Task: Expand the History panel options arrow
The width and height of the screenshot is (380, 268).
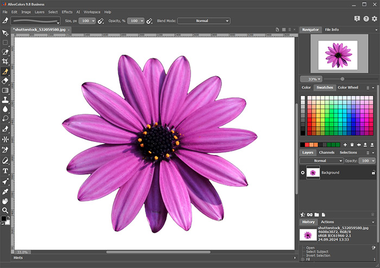Action: coord(373,222)
